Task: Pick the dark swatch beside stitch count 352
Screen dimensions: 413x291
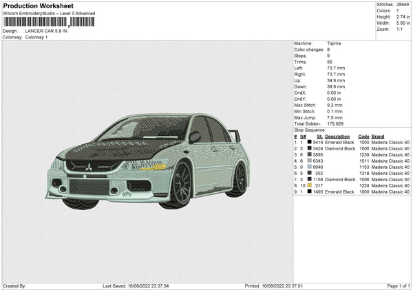Action: click(310, 173)
